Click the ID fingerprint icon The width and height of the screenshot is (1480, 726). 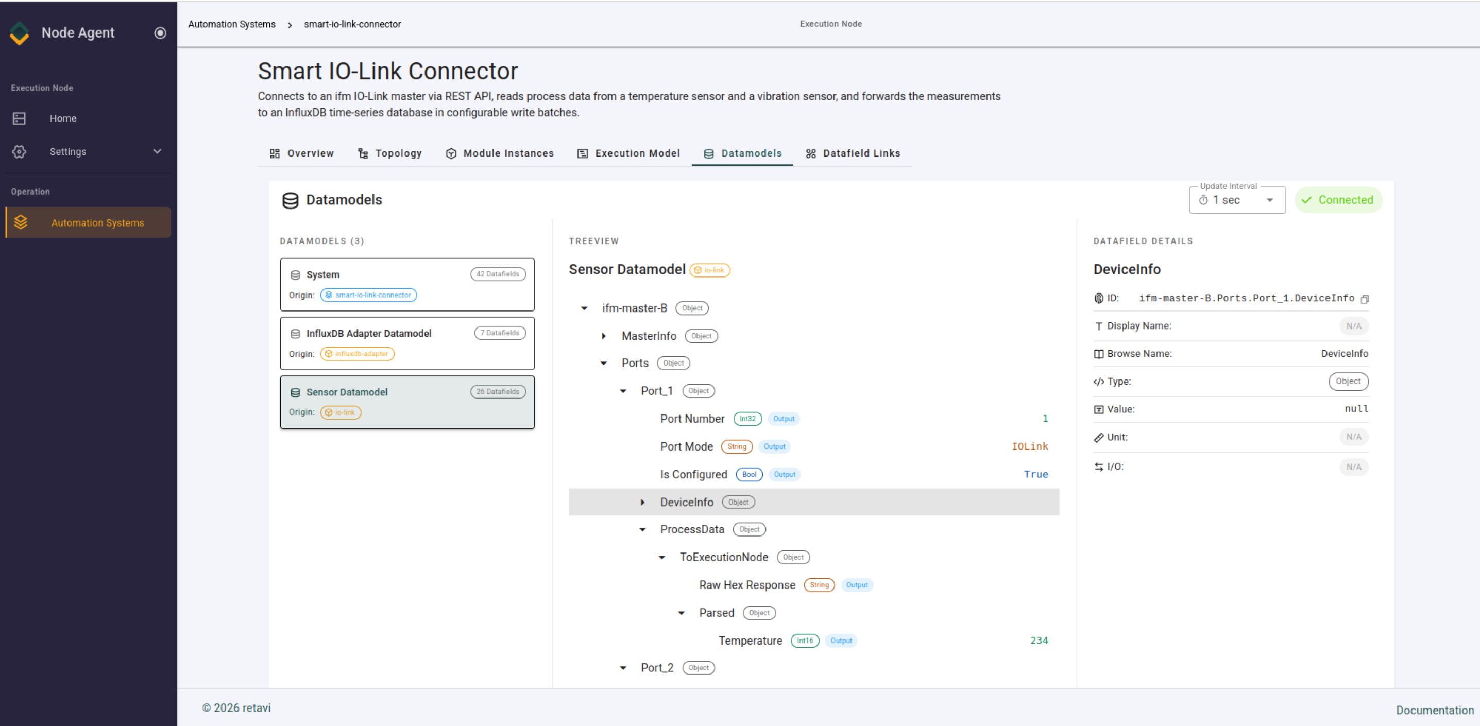(x=1098, y=299)
